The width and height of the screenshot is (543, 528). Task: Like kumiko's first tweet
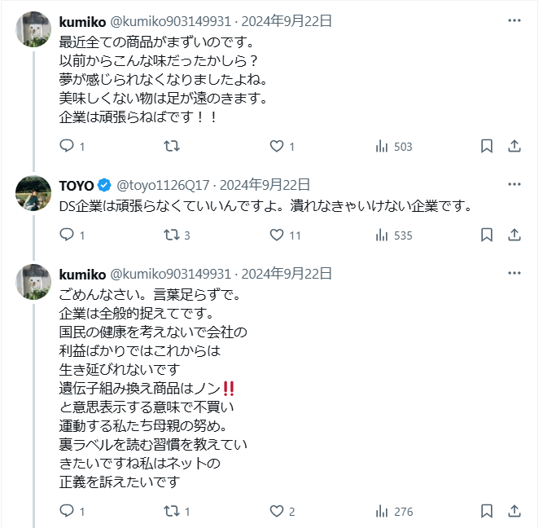(x=277, y=147)
